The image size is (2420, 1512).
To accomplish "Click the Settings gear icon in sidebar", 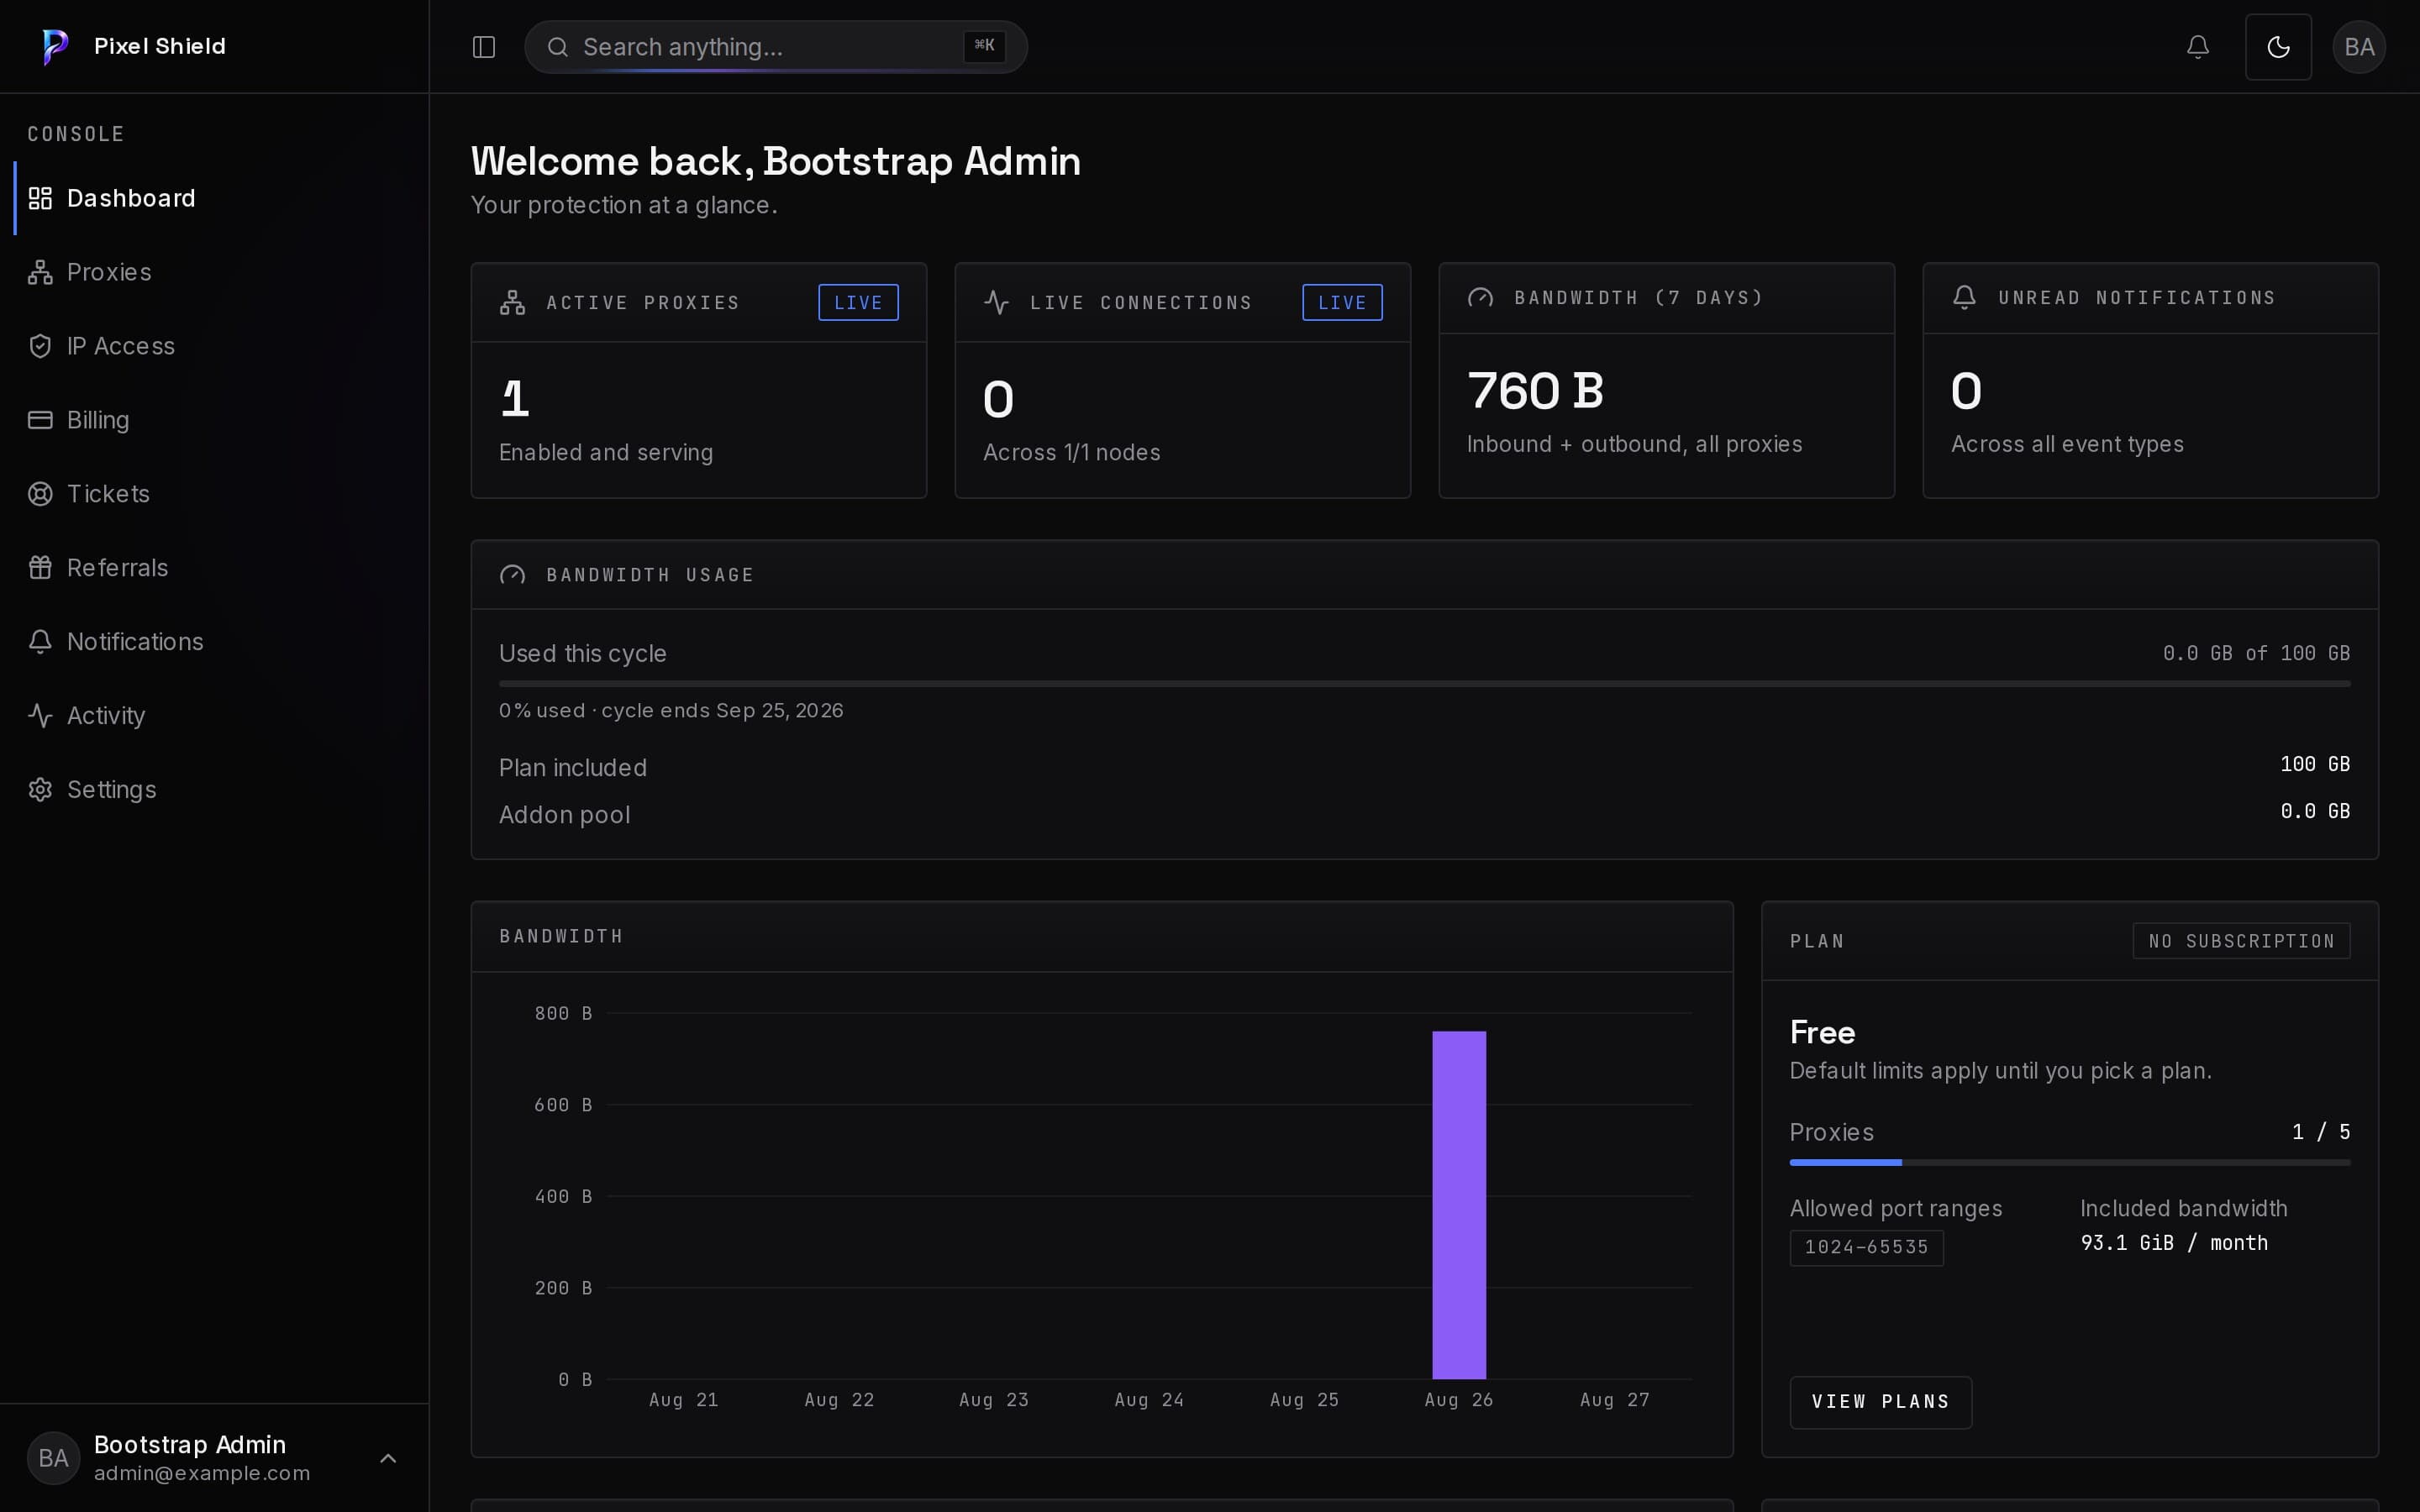I will click(x=40, y=790).
